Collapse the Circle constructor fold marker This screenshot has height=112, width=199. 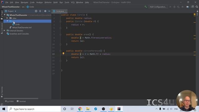pos(61,21)
